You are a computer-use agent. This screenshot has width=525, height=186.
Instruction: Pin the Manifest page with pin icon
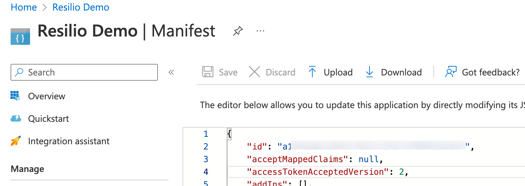click(238, 32)
